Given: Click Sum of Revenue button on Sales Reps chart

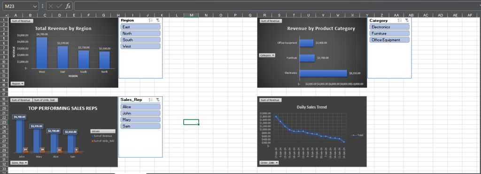Looking at the screenshot, I should (21, 100).
